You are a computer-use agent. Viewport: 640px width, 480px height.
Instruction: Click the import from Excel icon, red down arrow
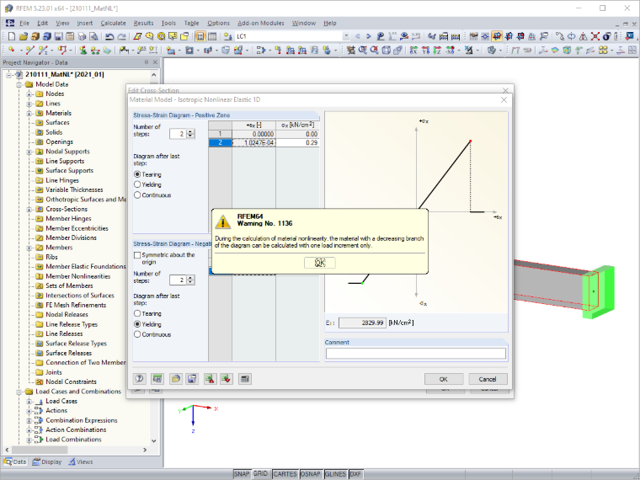(227, 379)
